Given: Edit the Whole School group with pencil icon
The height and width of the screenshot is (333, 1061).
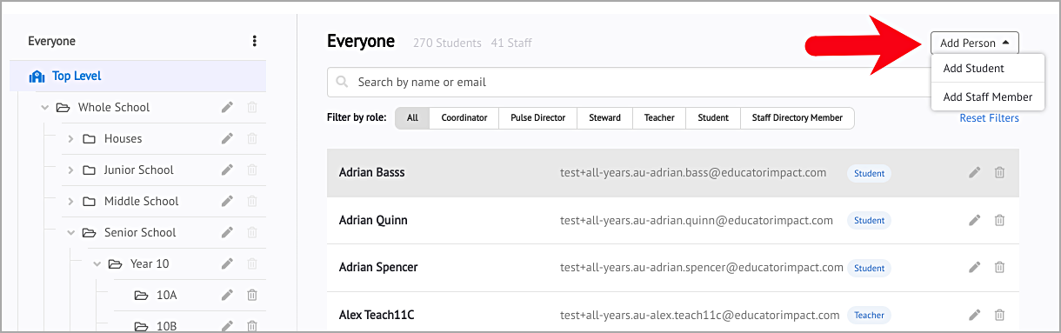Looking at the screenshot, I should coord(227,107).
